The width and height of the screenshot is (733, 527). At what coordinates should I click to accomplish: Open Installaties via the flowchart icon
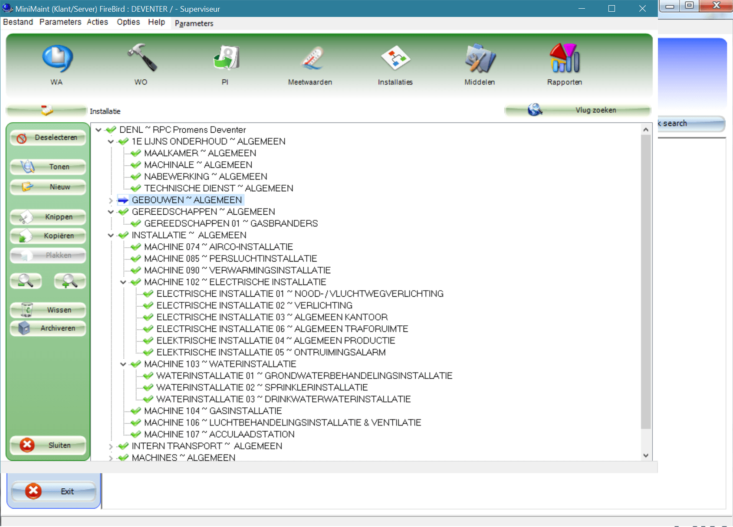point(395,59)
